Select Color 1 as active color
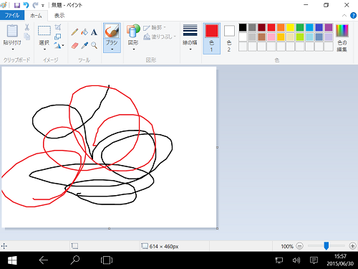This screenshot has height=269, width=358. point(211,39)
